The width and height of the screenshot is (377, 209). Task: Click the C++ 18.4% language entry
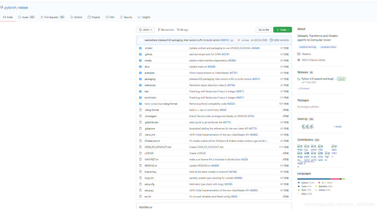pos(325,183)
